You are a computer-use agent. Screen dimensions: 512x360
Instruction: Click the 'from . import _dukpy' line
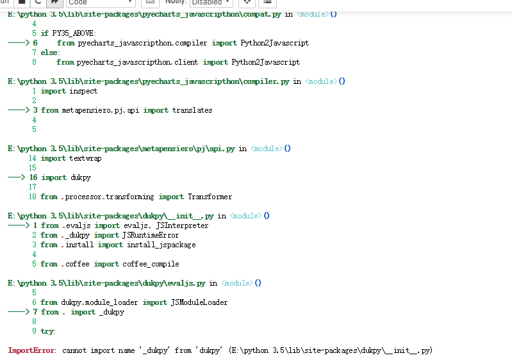(83, 312)
